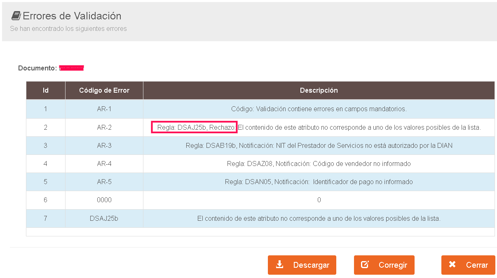Click the Errores de Validación title
This screenshot has height=278, width=497.
pyautogui.click(x=72, y=16)
